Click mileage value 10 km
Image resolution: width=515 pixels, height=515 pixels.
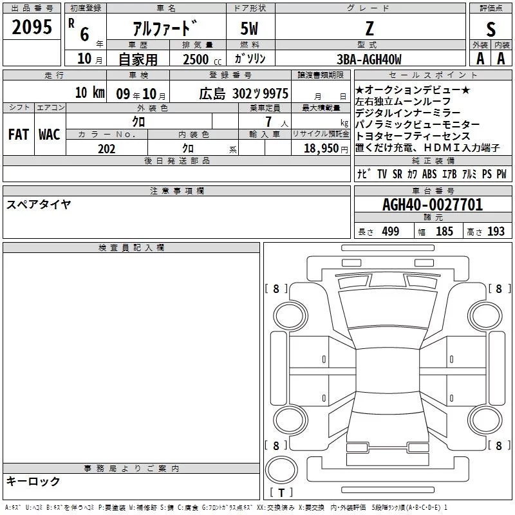pos(89,93)
